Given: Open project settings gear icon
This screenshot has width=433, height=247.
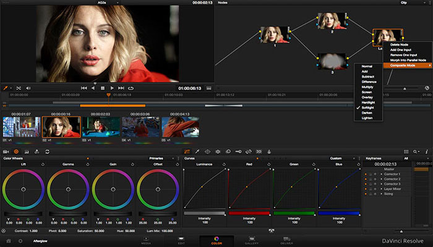Looking at the screenshot, I should 20,241.
